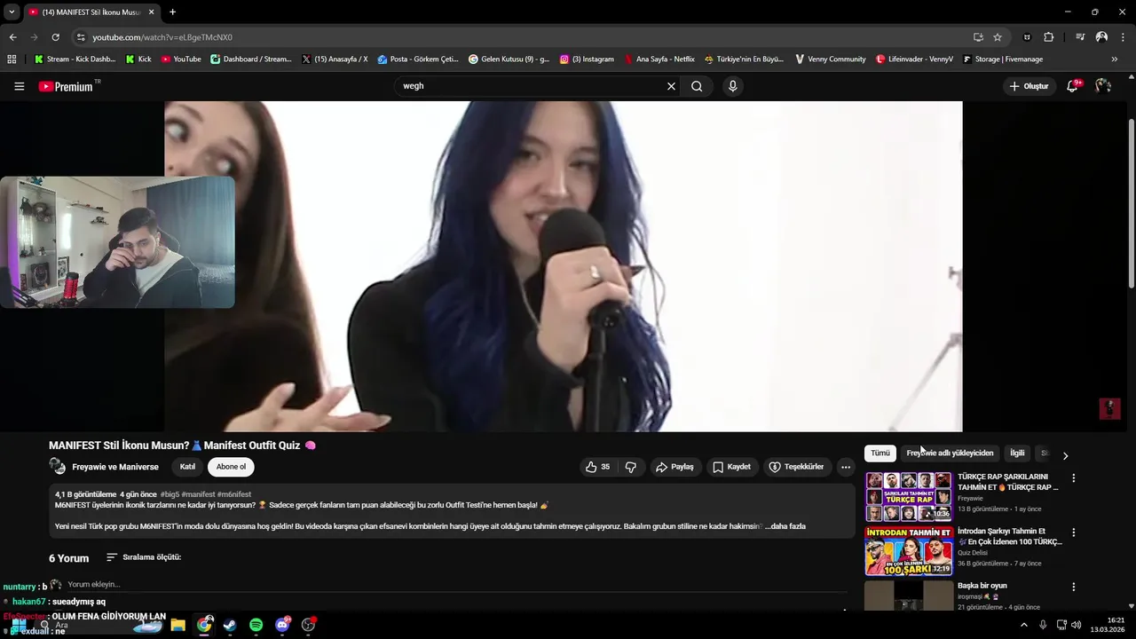Open YouTube notifications bell

pos(1072,86)
